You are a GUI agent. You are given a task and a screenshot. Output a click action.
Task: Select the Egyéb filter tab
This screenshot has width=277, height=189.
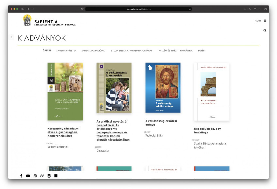click(x=201, y=51)
